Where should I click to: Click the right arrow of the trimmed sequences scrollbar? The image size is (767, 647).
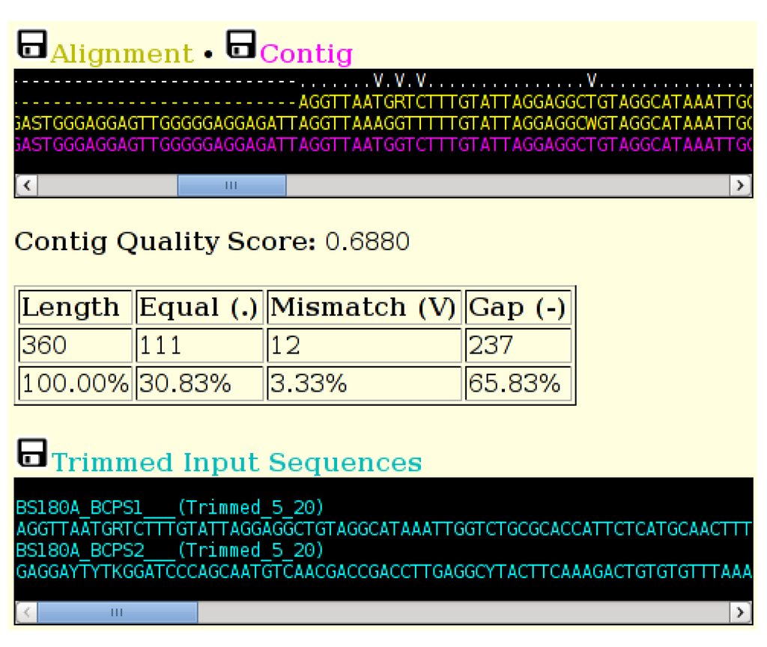point(741,612)
